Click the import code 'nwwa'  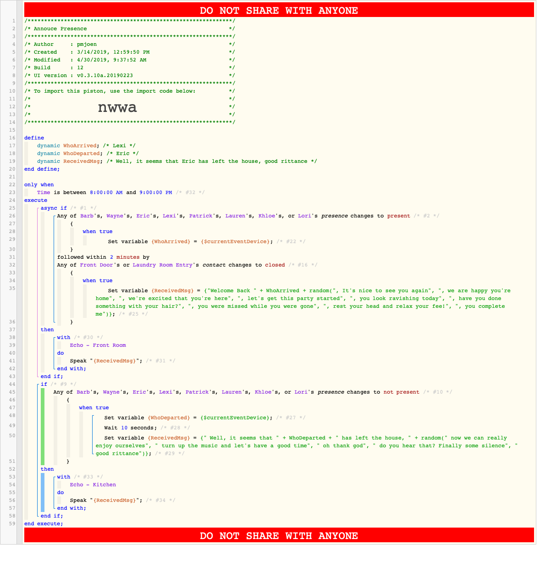click(x=117, y=107)
